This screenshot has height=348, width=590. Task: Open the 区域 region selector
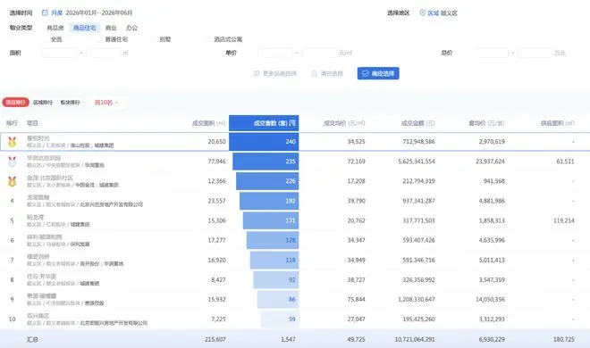438,13
